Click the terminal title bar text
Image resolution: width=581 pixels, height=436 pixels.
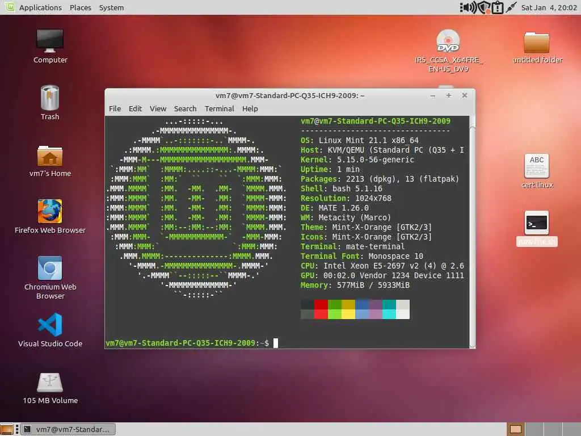tap(290, 95)
